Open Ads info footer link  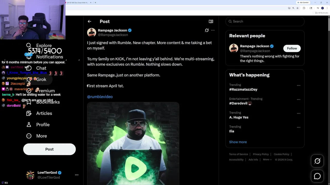(x=253, y=160)
